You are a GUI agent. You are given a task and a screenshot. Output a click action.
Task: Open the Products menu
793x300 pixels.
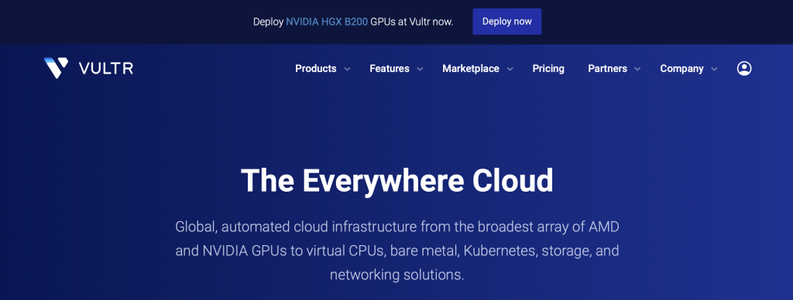[316, 69]
